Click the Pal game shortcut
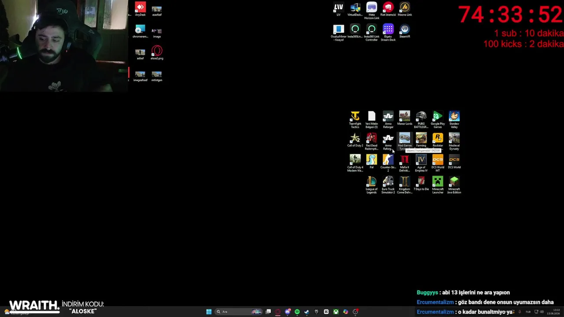 click(371, 162)
